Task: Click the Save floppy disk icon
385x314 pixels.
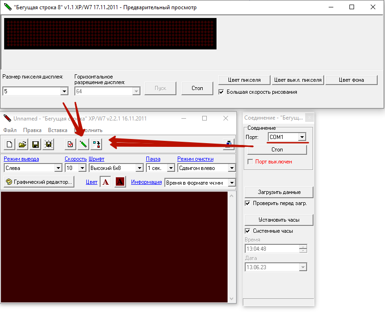Action: [x=35, y=145]
